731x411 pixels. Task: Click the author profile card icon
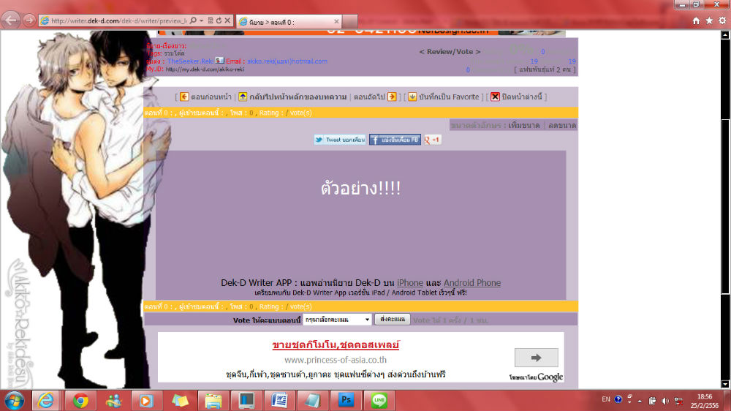tap(219, 61)
